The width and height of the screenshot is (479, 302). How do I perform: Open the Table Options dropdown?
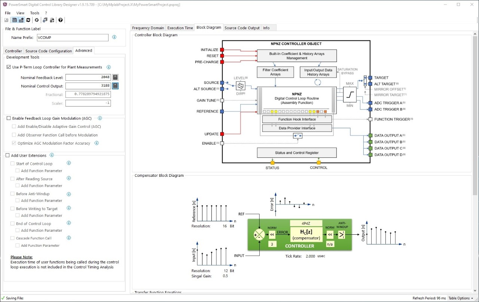(461, 298)
